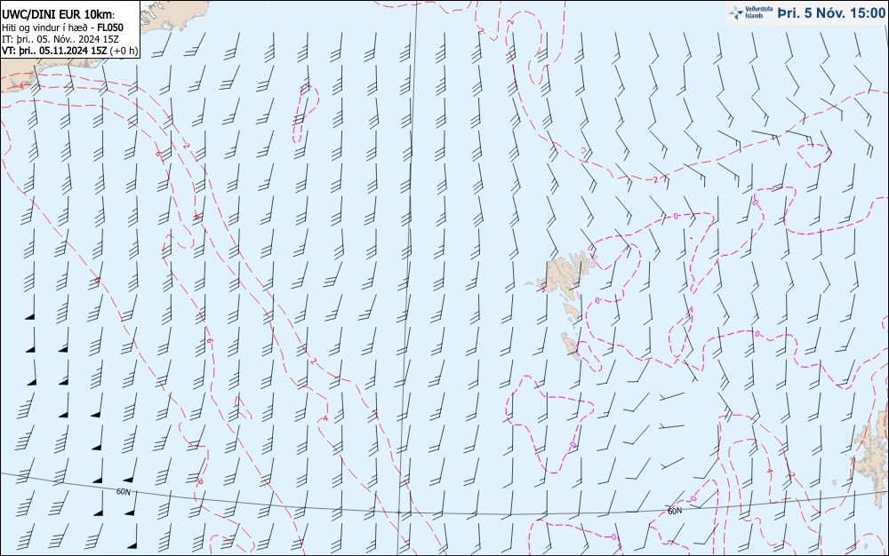Click the Veðurstofa Íslands logo
The image size is (889, 556).
(x=751, y=13)
